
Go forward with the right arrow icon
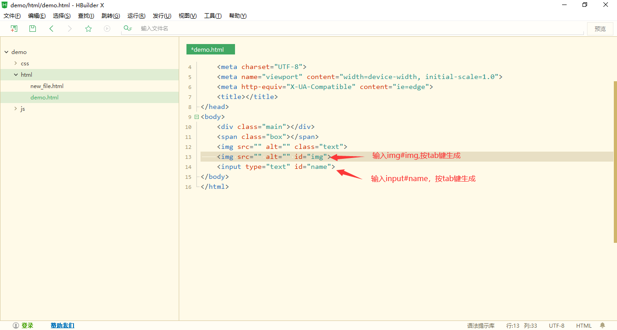pyautogui.click(x=70, y=29)
